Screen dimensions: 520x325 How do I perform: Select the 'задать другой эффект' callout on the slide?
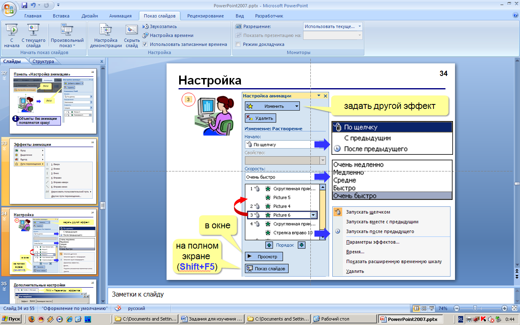tap(390, 106)
